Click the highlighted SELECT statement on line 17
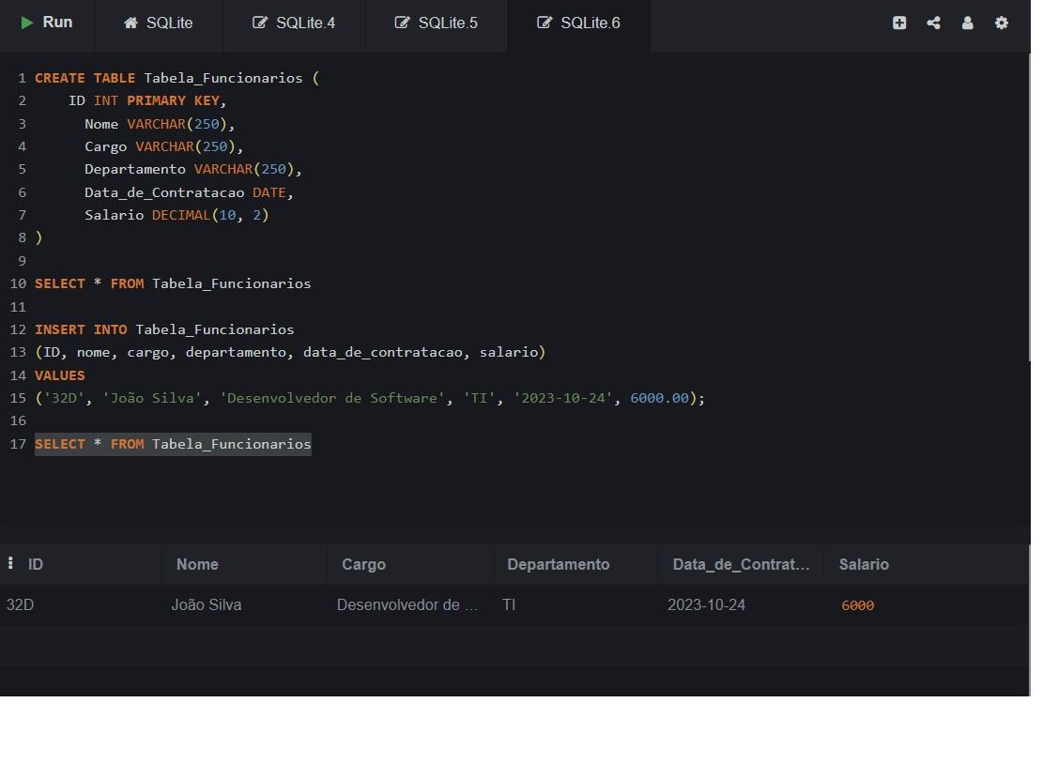The height and width of the screenshot is (779, 1043). pyautogui.click(x=173, y=444)
